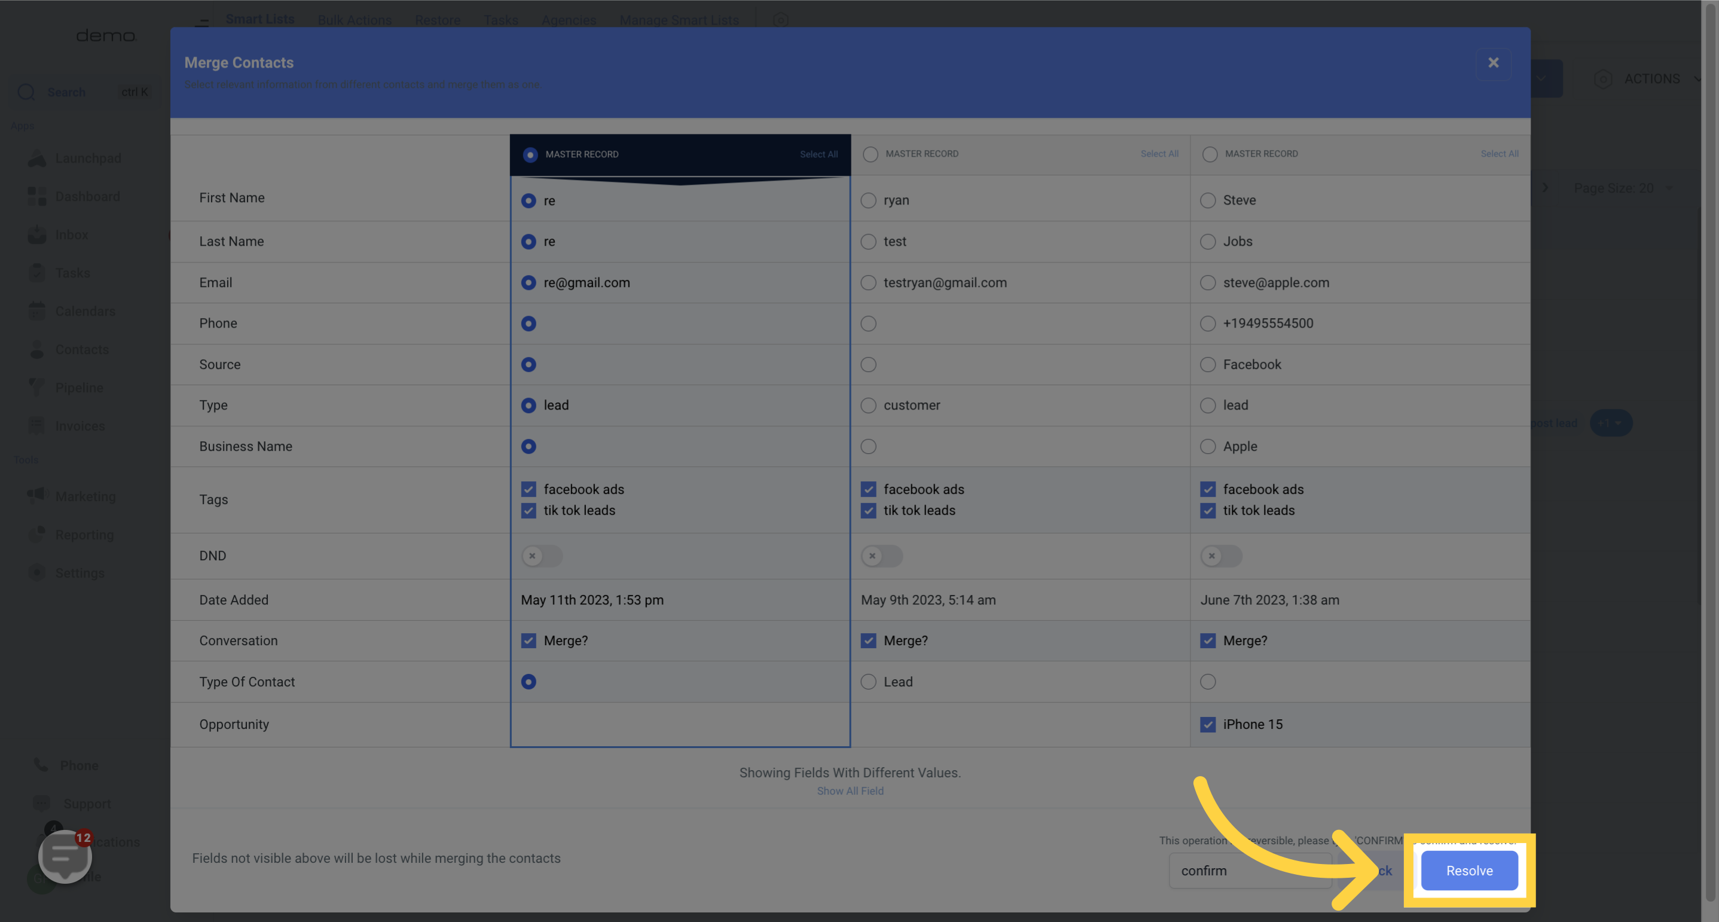
Task: Uncheck Conversation Merge in third column
Action: (1208, 641)
